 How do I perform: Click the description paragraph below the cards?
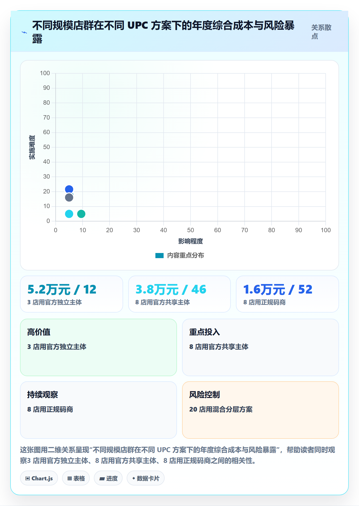tap(178, 455)
